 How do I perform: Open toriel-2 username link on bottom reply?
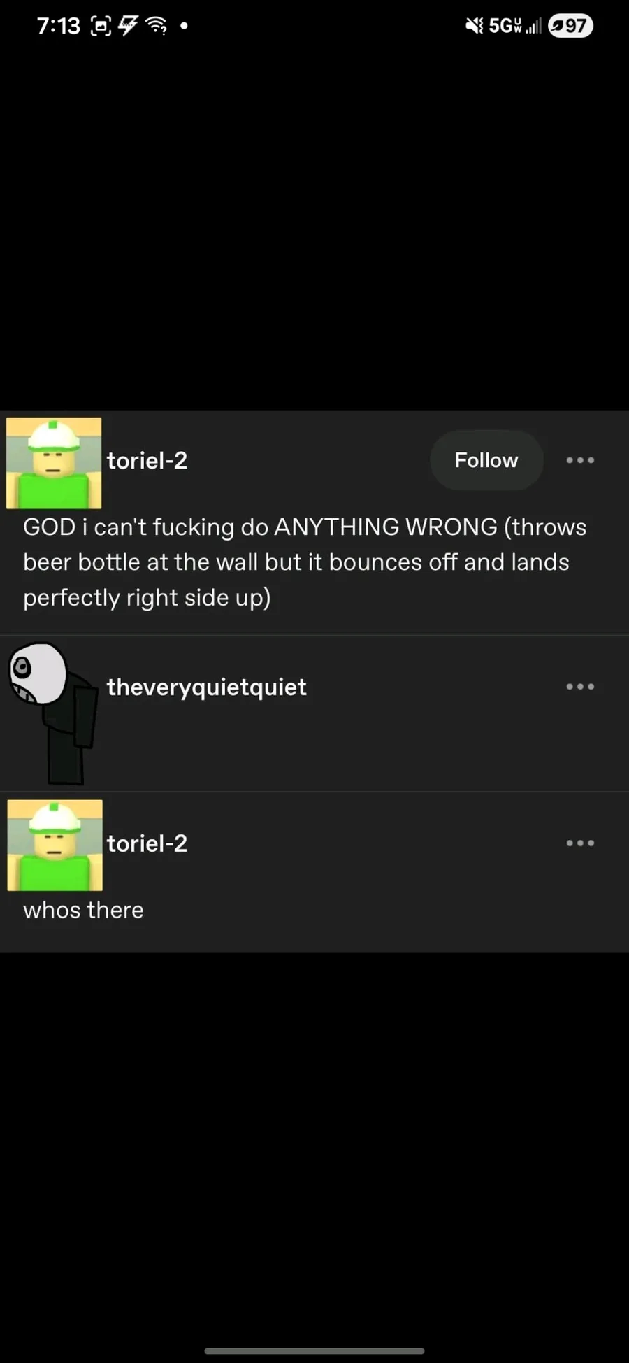147,843
